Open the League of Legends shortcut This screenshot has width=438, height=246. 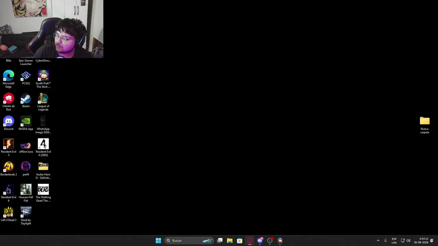pos(43,102)
